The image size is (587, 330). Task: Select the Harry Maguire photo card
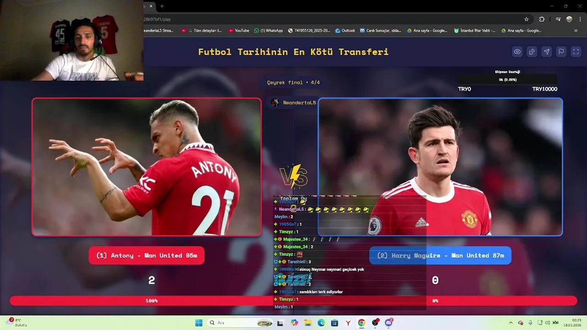point(440,167)
